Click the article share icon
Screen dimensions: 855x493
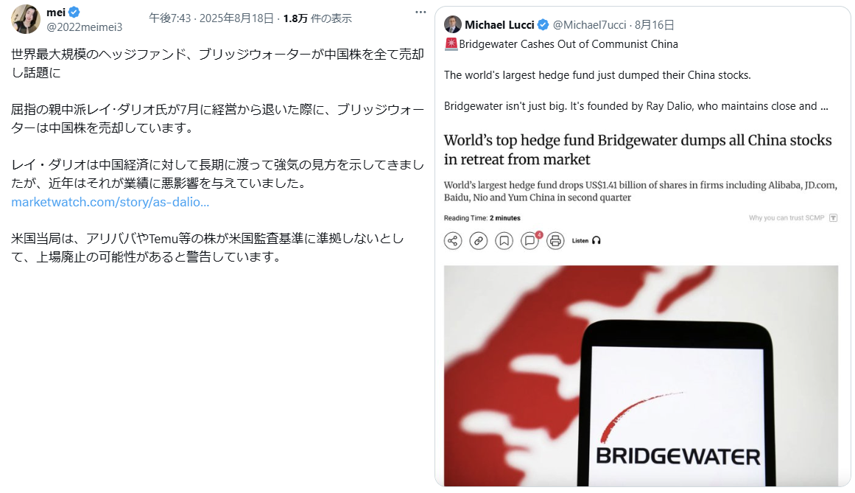pyautogui.click(x=453, y=240)
